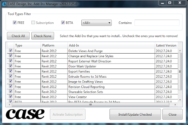This screenshot has height=125, width=188.
Task: Toggle the Subscription filter checkbox
Action: [x=33, y=22]
